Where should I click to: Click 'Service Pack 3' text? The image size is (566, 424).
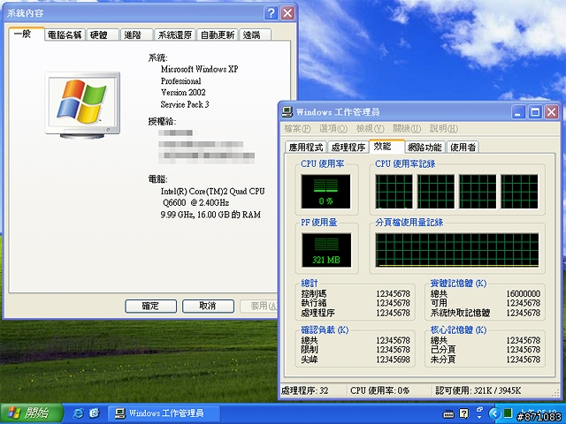(185, 104)
